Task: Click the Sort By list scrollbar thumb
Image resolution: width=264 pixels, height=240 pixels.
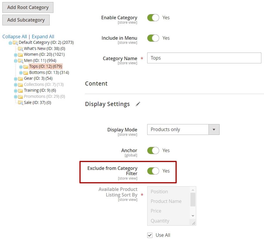Action: click(x=193, y=199)
